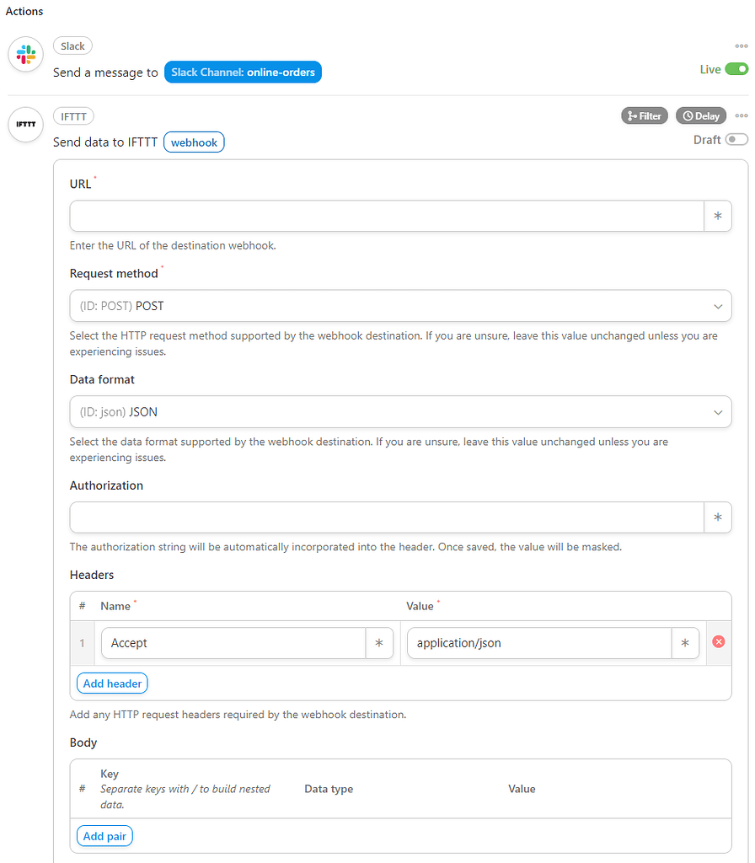Click the Add header button

[x=111, y=683]
